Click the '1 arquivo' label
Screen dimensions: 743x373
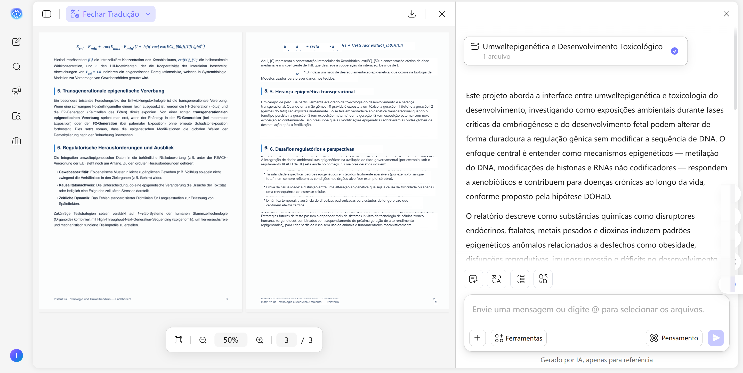tap(496, 56)
